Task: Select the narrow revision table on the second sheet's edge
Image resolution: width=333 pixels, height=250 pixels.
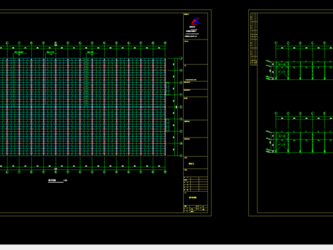Action: tap(254, 39)
